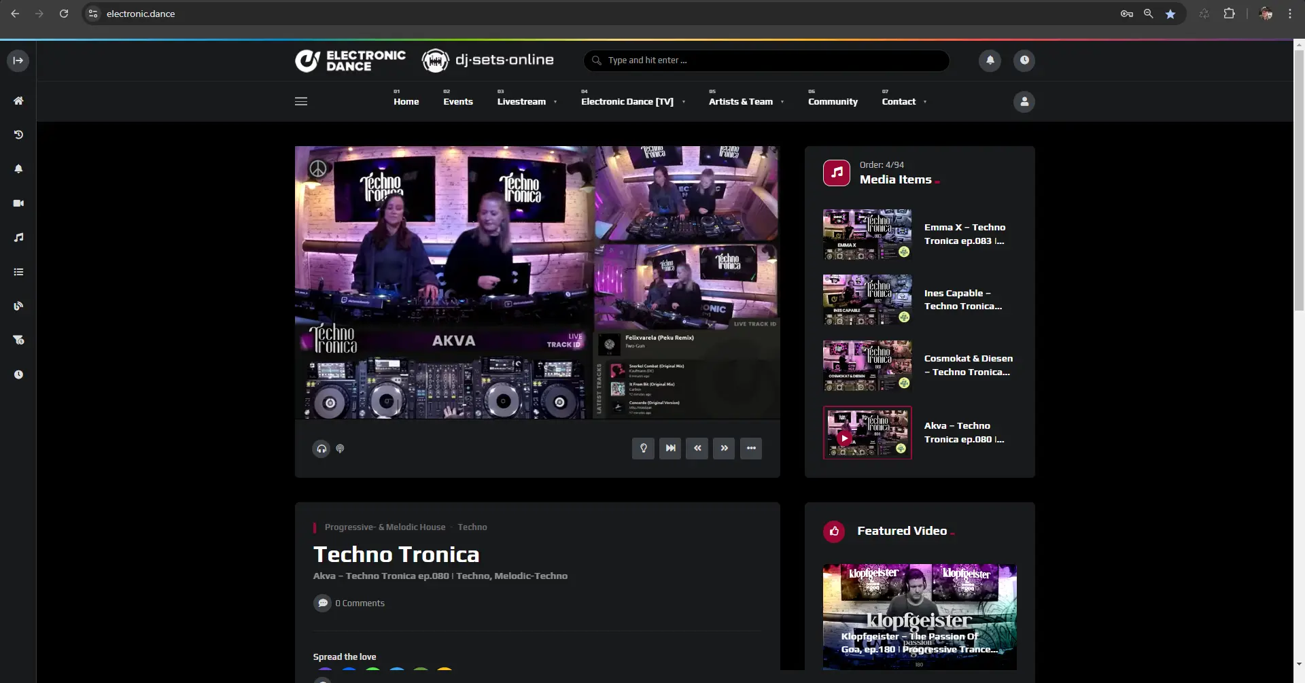Skip to next track in player
The width and height of the screenshot is (1305, 683).
pos(670,449)
